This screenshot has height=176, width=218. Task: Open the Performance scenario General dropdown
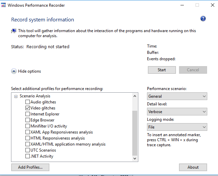point(177,96)
